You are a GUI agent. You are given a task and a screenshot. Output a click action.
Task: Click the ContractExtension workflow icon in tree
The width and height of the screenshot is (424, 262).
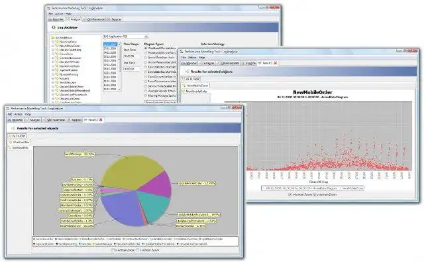click(57, 58)
